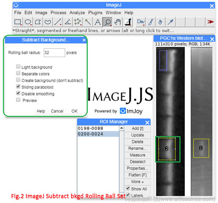The width and height of the screenshot is (218, 203).
Task: Select the Rectangle selection tool
Action: 18,22
